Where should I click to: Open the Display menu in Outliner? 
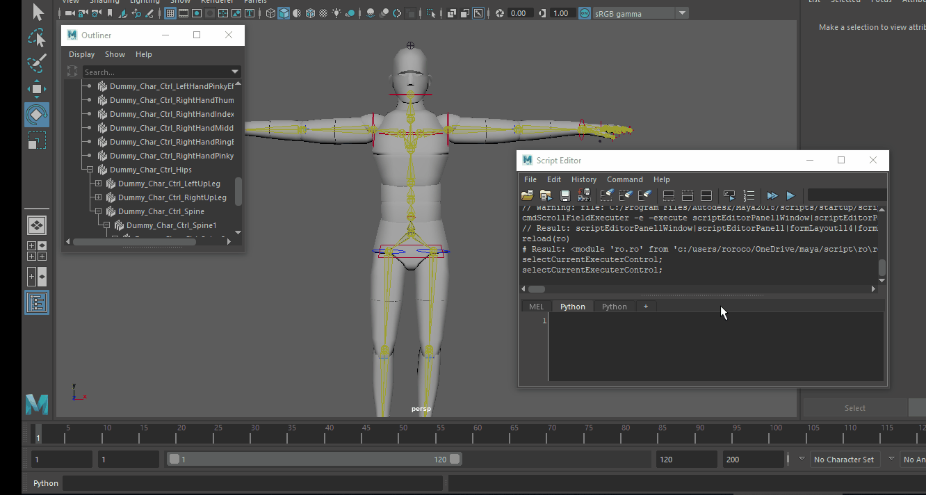pos(81,54)
